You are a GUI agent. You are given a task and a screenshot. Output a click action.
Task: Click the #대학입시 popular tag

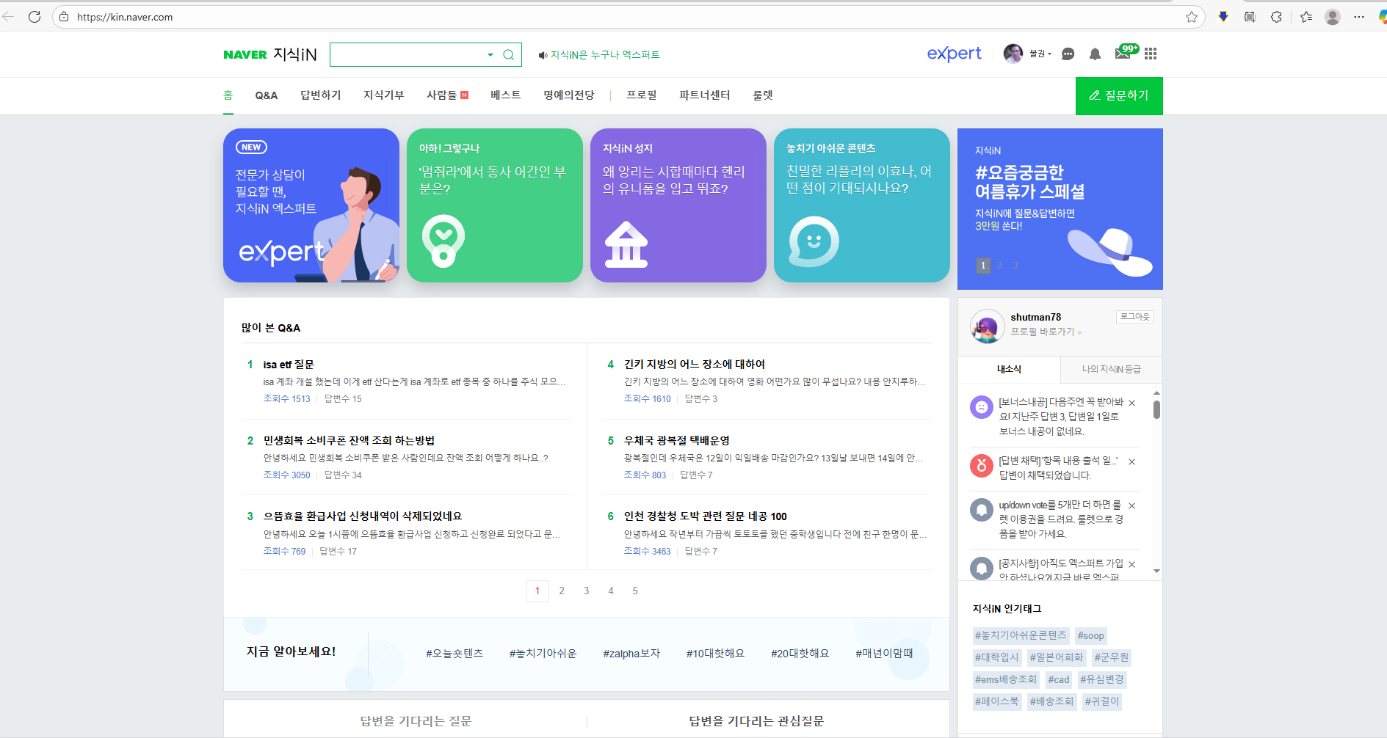997,657
